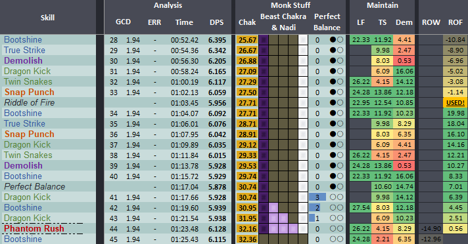The width and height of the screenshot is (468, 244).
Task: Select time value 01:17.04
Action: [185, 187]
